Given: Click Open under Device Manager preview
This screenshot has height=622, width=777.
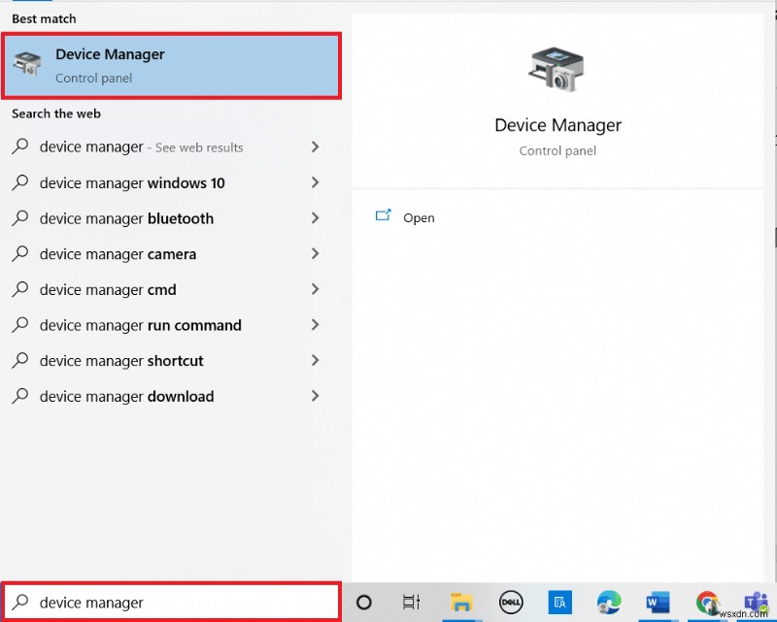Looking at the screenshot, I should 419,217.
